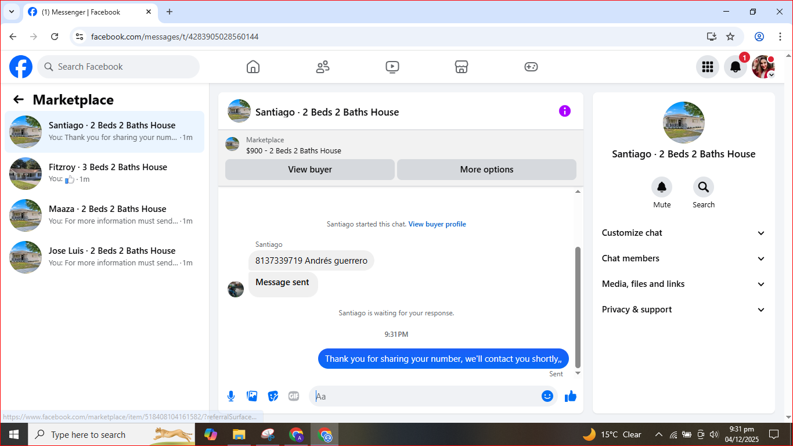The image size is (793, 446).
Task: Open the weather 15°C Clear widget
Action: [612, 434]
